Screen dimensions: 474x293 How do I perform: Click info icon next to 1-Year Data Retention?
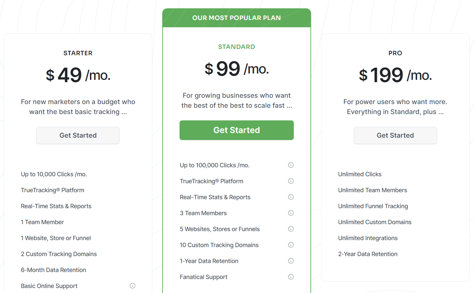coord(291,261)
